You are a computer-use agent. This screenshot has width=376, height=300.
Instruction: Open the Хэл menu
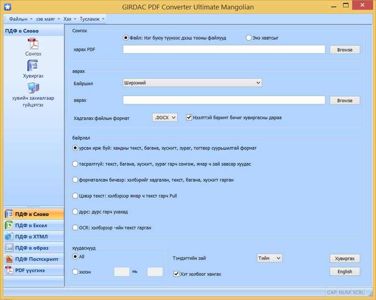[69, 19]
